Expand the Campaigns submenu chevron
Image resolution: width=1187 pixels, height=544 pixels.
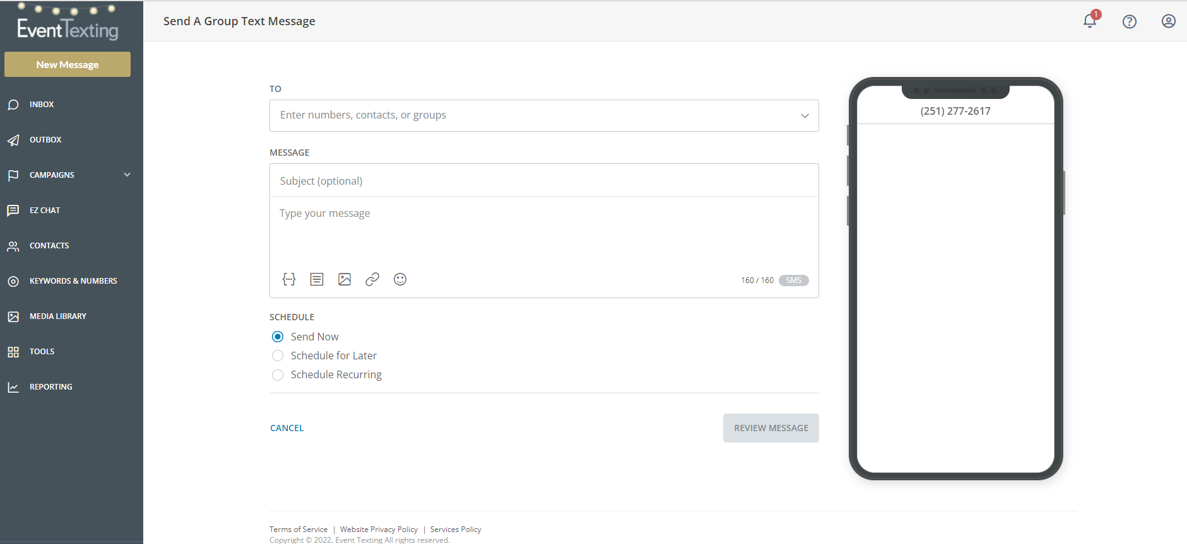pyautogui.click(x=127, y=175)
